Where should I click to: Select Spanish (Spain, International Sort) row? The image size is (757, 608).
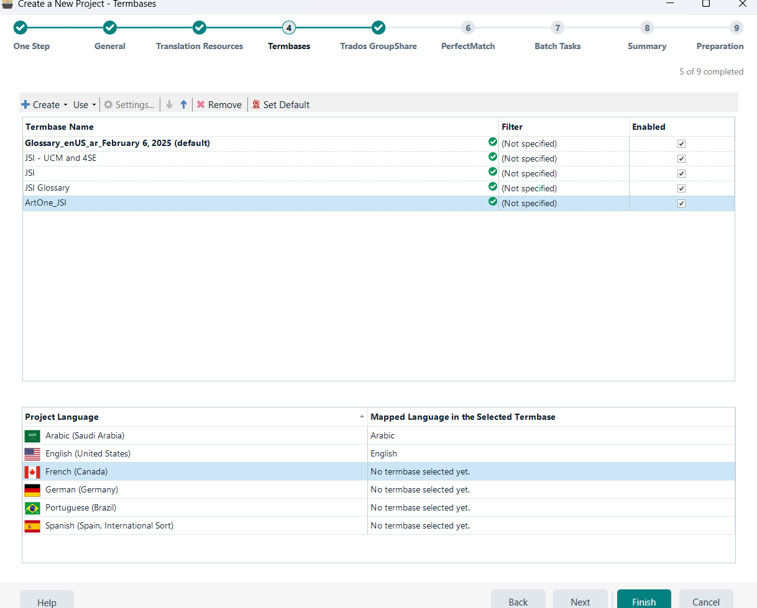click(378, 526)
